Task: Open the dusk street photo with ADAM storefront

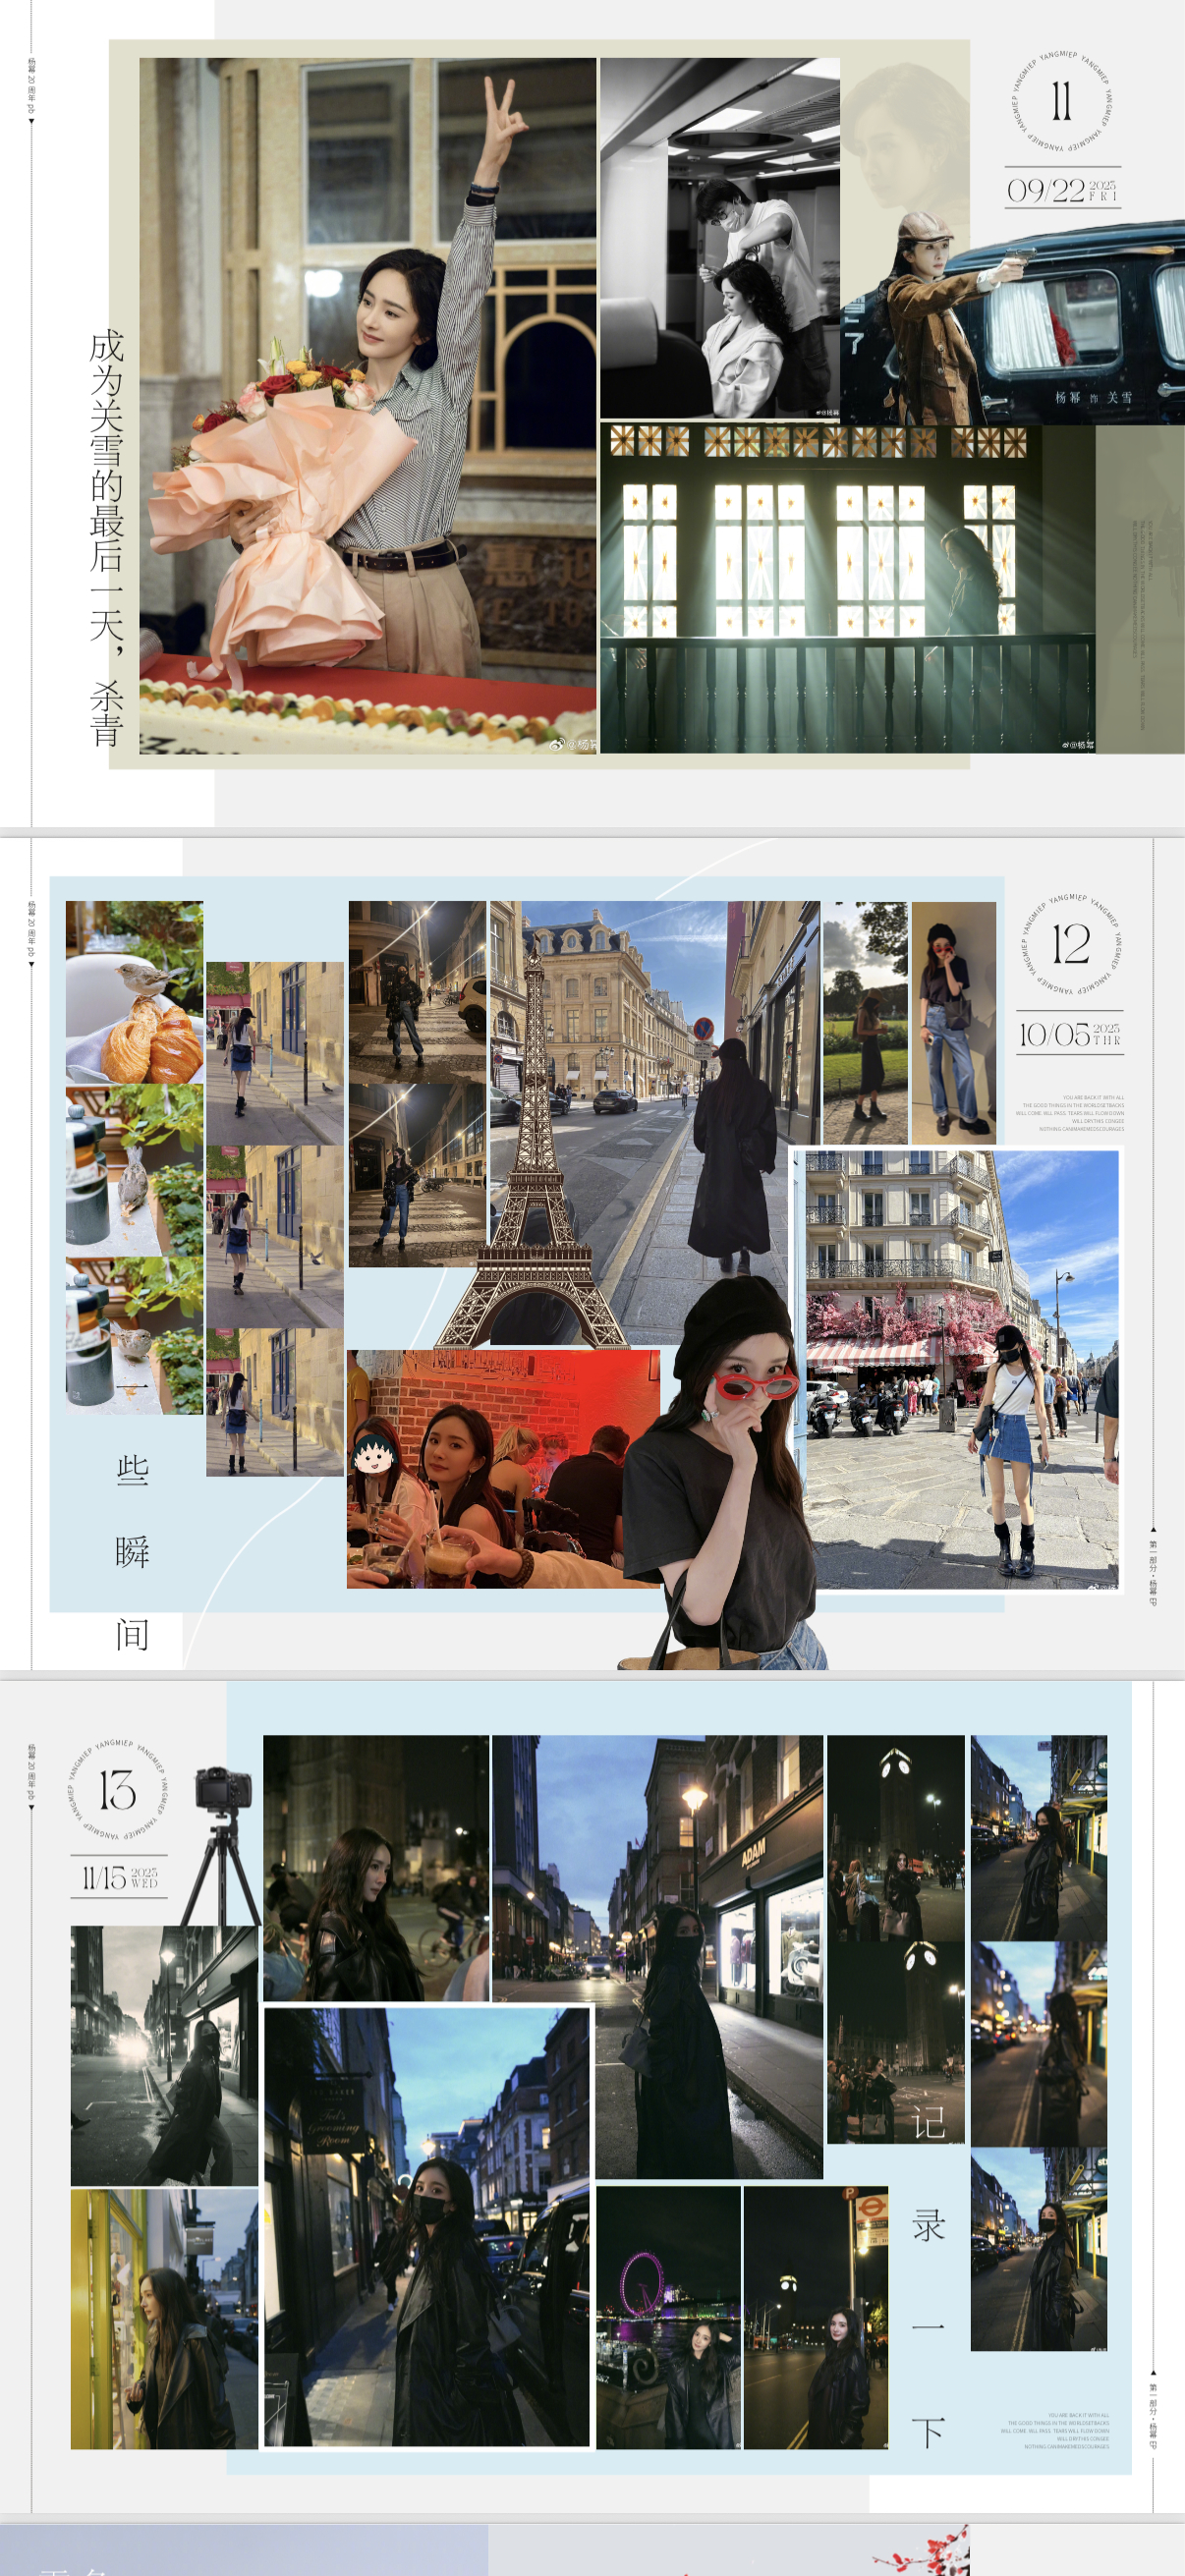Action: tap(657, 1956)
